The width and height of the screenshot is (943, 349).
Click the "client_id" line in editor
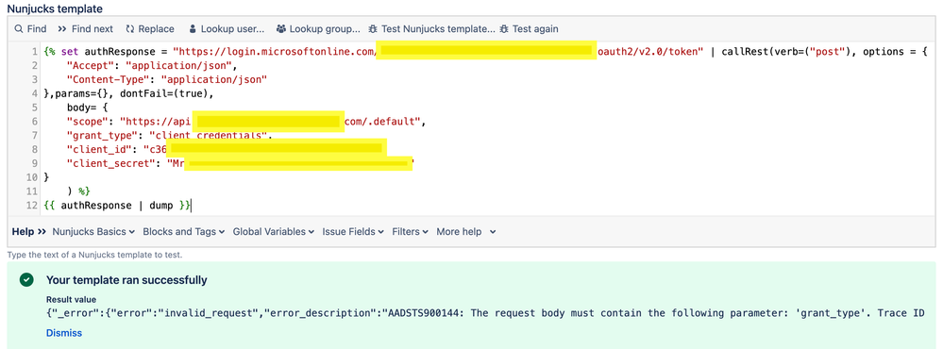pyautogui.click(x=227, y=149)
